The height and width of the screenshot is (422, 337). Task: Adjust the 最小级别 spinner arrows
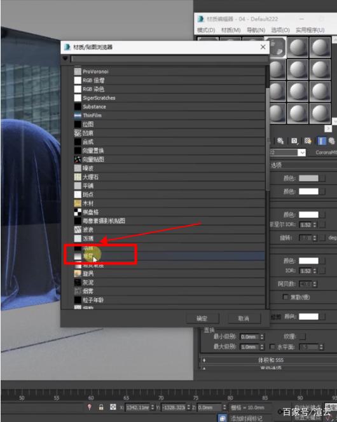(x=262, y=337)
